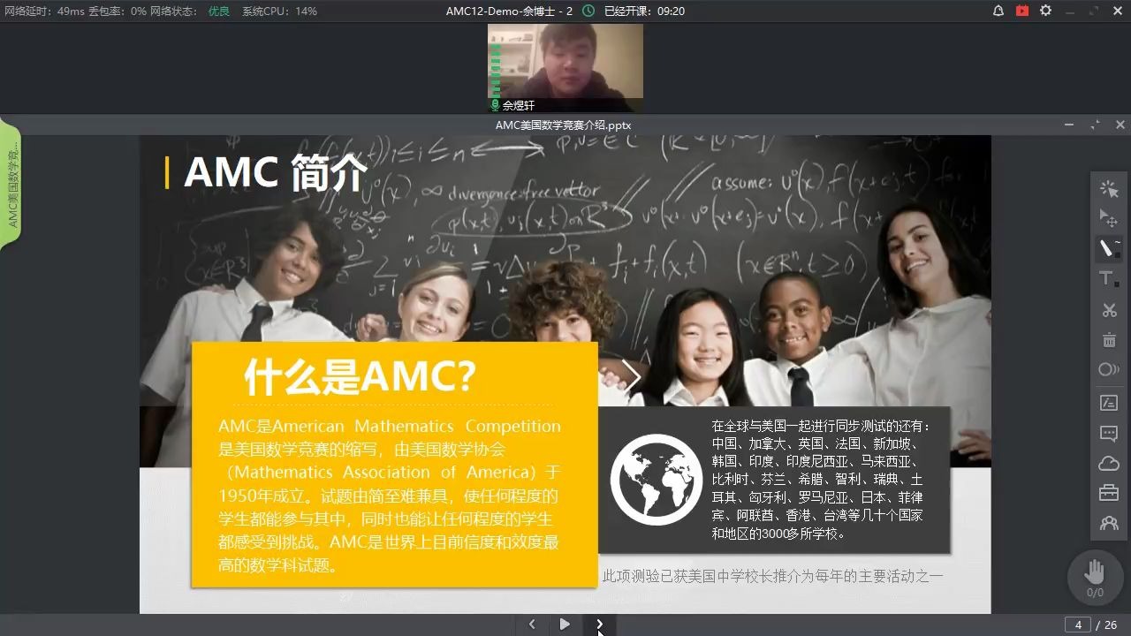The height and width of the screenshot is (636, 1131).
Task: Maximize the courseware panel fullscreen
Action: pyautogui.click(x=1096, y=125)
